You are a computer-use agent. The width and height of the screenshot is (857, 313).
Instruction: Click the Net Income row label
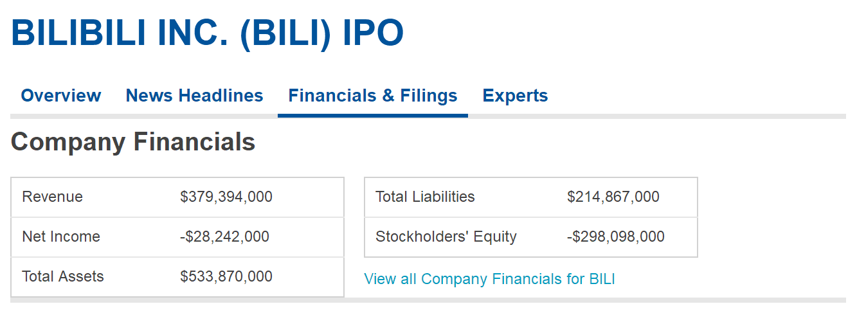(61, 237)
